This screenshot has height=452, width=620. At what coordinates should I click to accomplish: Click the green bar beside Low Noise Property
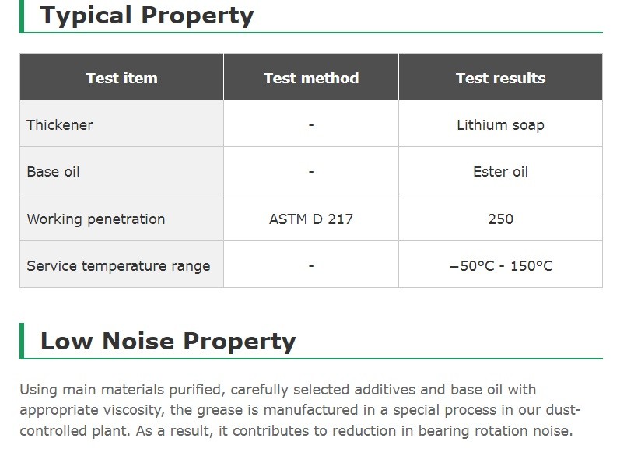[22, 341]
